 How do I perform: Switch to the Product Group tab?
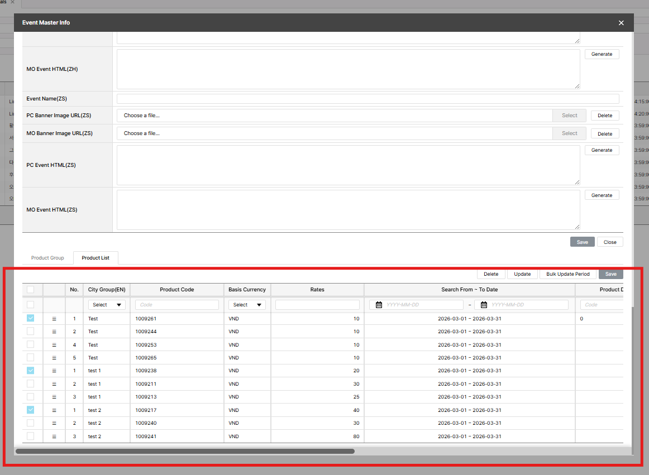coord(47,258)
